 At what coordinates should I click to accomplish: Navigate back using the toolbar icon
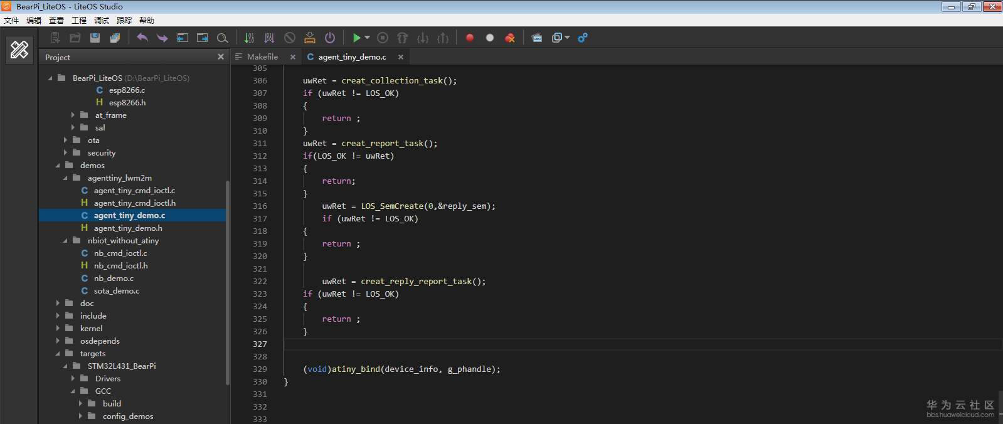click(x=183, y=38)
